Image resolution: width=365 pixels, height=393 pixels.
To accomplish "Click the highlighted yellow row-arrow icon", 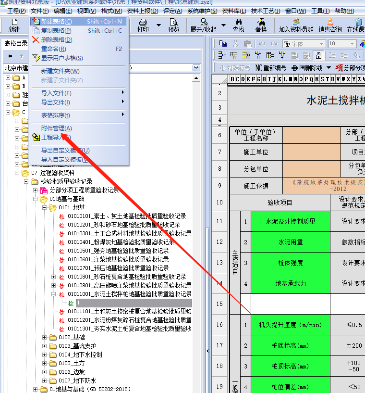I will pos(246,55).
